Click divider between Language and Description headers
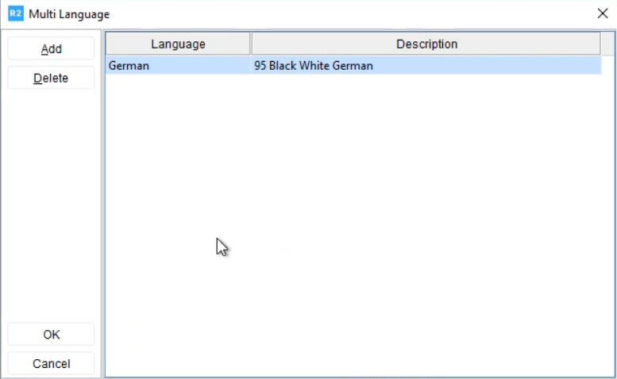 (251, 44)
